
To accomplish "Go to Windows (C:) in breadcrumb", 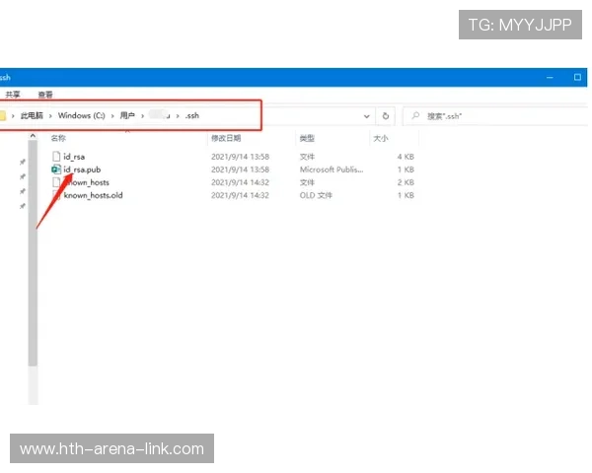I will coord(81,115).
